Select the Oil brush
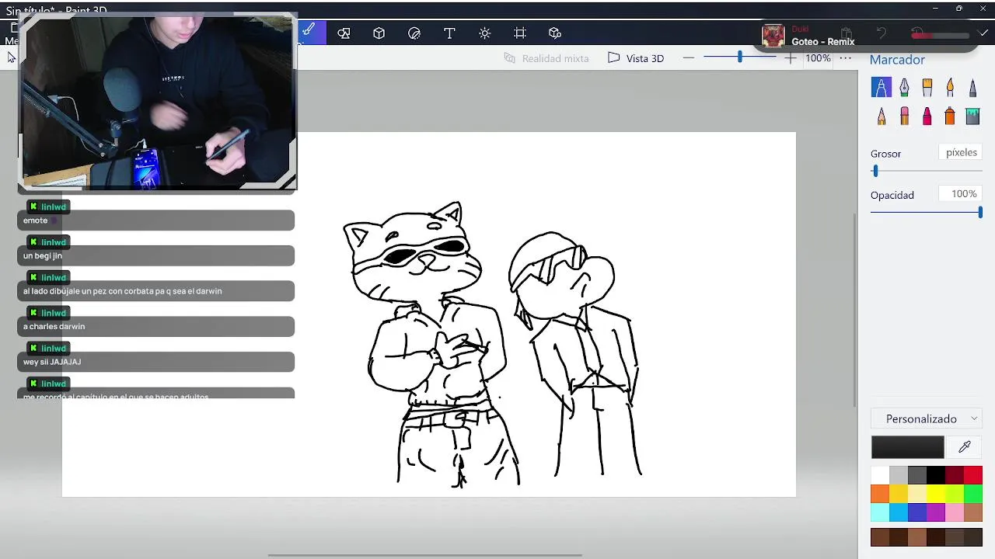995x559 pixels. tap(927, 88)
